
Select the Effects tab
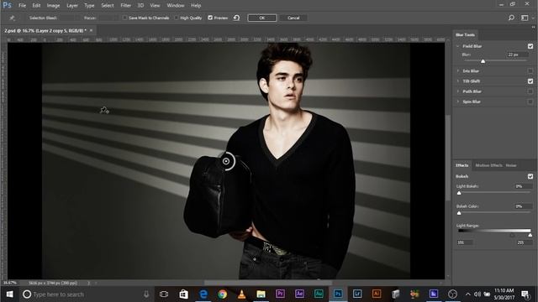462,165
